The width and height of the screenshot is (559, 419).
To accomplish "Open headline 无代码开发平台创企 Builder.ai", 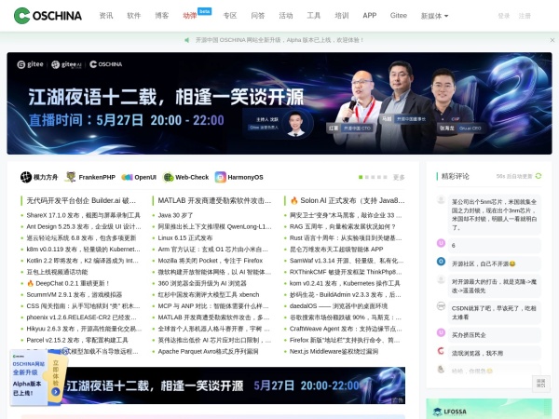I will (81, 200).
